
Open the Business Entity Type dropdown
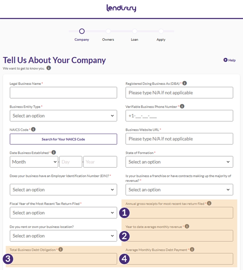coord(63,116)
